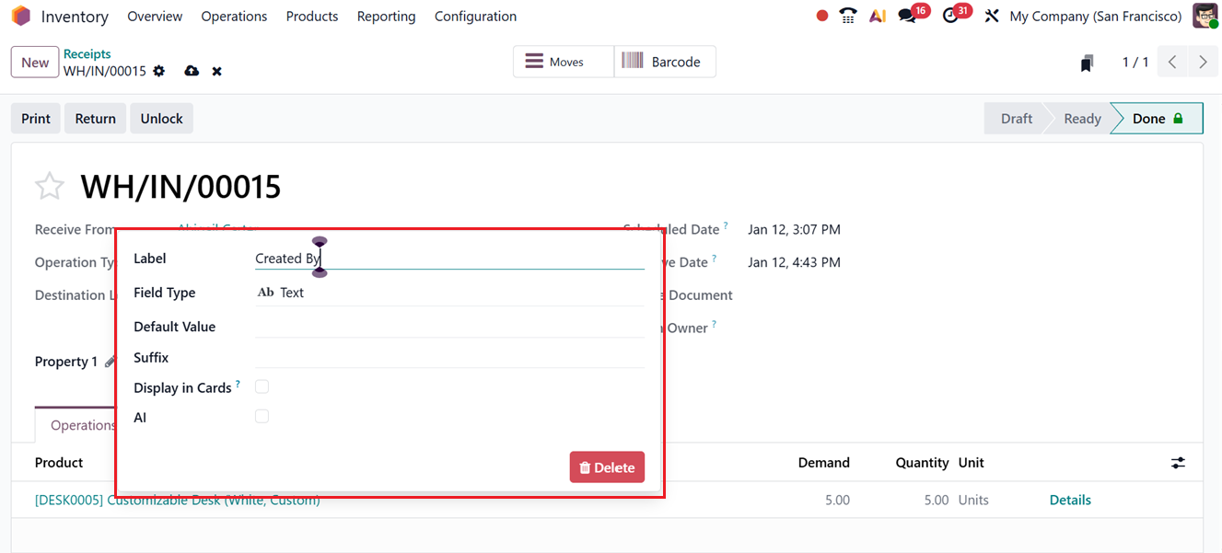1222x553 pixels.
Task: Toggle the favorite star on WH/IN/00015
Action: pyautogui.click(x=50, y=186)
